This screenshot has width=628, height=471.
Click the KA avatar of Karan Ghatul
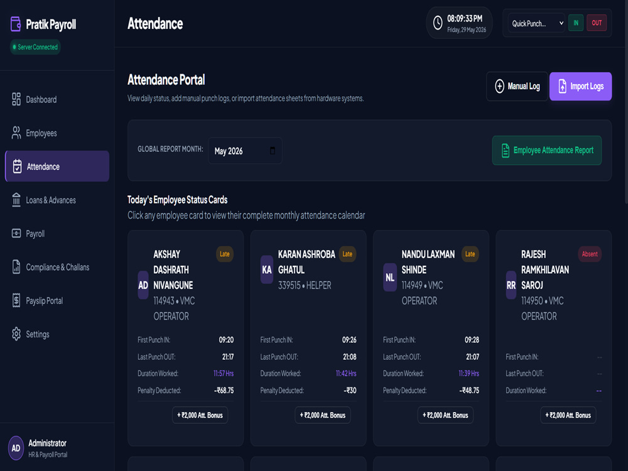[267, 269]
